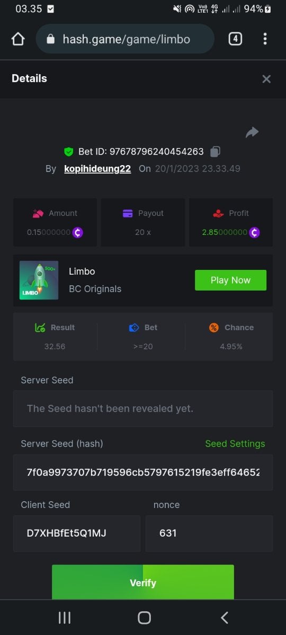
Task: Open Seed Settings
Action: coord(235,444)
